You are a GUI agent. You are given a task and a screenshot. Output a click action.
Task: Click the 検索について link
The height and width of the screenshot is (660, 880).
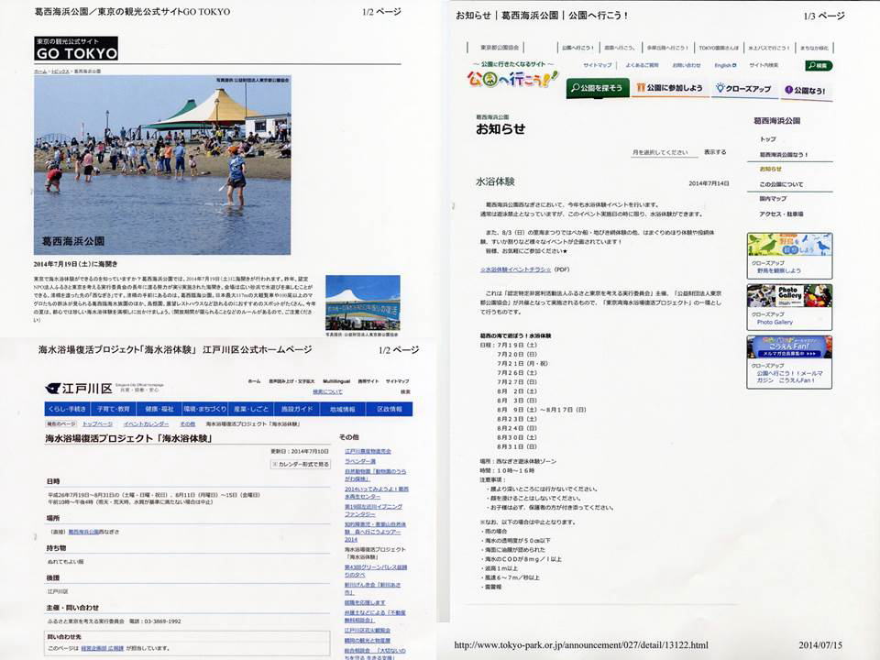(x=328, y=391)
